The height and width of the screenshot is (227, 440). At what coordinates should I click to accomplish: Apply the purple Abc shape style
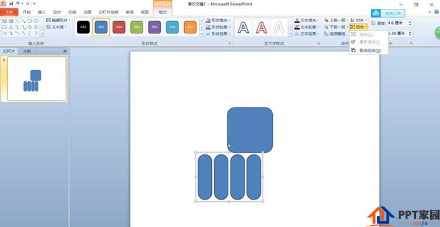point(155,27)
